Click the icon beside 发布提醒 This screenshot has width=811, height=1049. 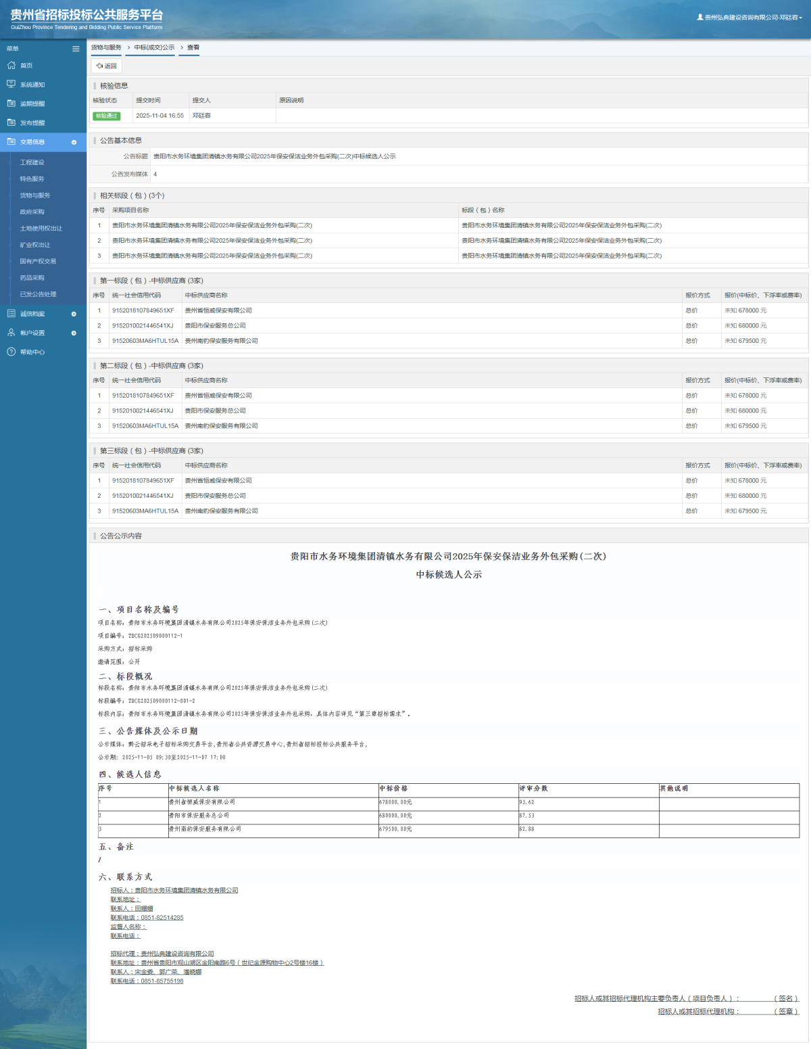[x=11, y=122]
